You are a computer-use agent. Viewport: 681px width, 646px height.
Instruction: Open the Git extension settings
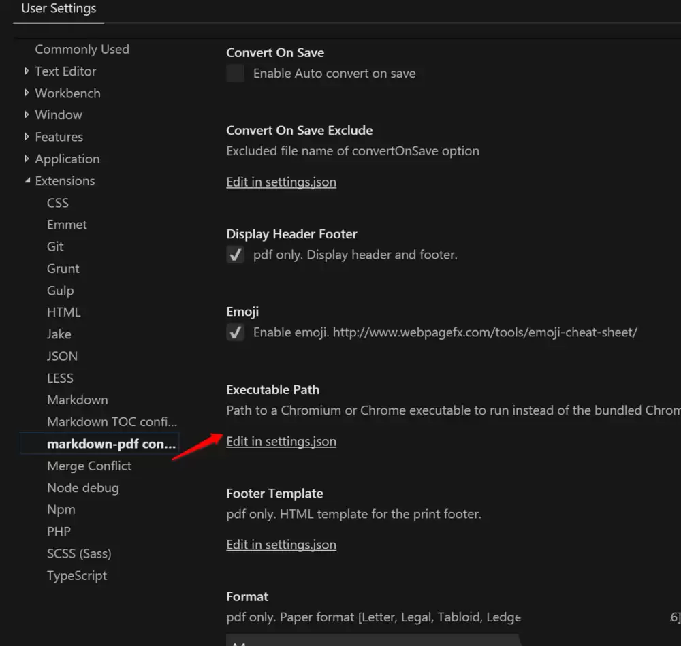(x=55, y=246)
